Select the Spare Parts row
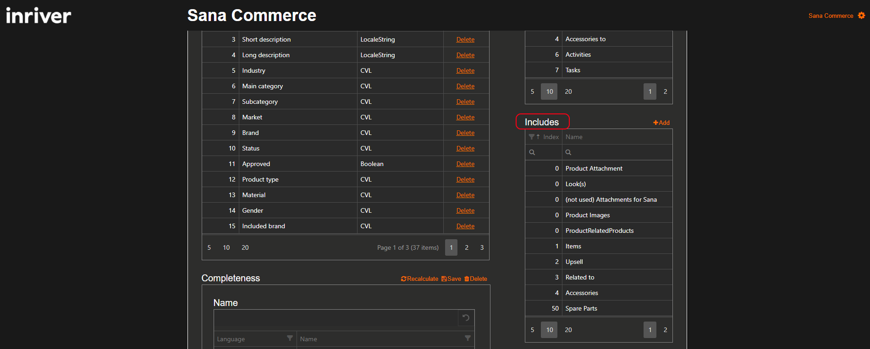Image resolution: width=870 pixels, height=349 pixels. coord(599,308)
